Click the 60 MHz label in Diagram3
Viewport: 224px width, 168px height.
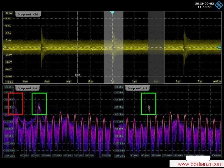(x=134, y=156)
